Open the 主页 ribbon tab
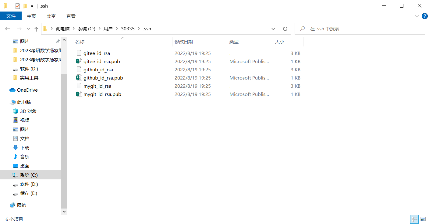 (31, 16)
